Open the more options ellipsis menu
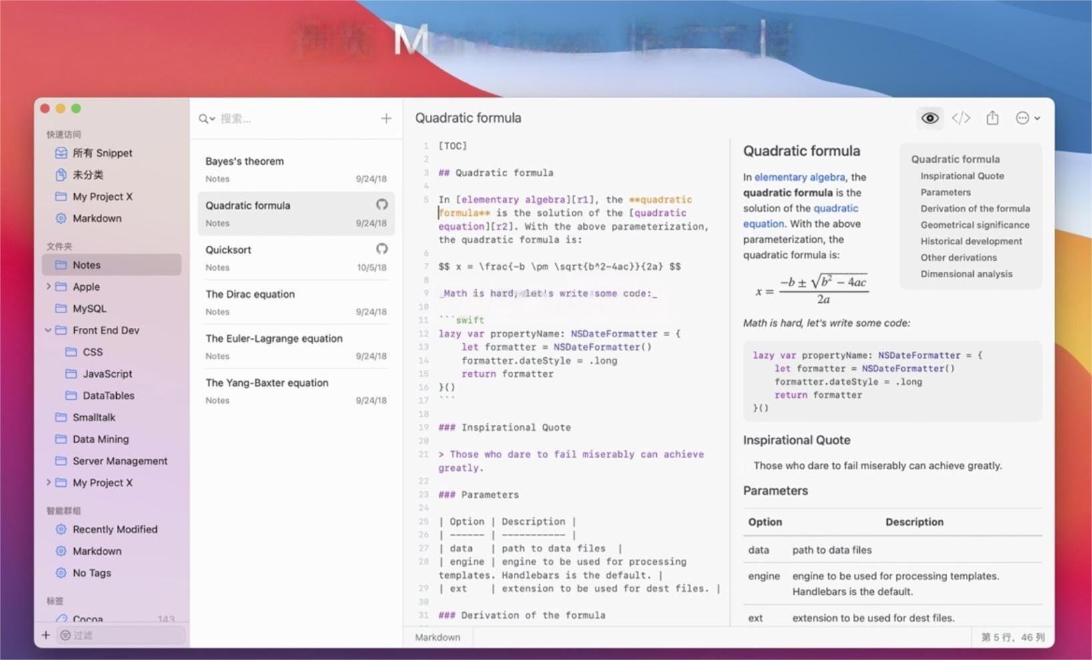This screenshot has height=660, width=1092. (1027, 118)
